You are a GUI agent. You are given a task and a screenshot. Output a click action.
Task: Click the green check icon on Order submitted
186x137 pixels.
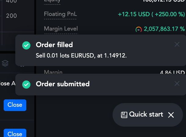26,84
